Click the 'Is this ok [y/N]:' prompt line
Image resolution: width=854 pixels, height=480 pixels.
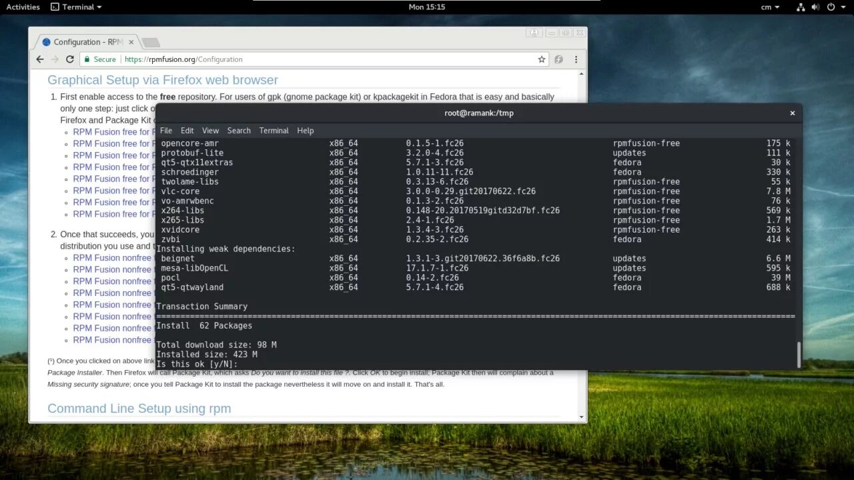point(197,364)
